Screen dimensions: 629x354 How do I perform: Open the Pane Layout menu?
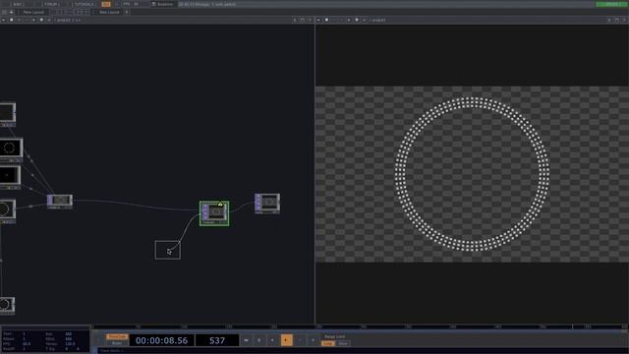[33, 12]
